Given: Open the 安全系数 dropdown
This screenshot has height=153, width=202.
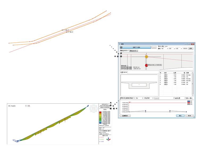Looking at the screenshot, I should click(x=149, y=98).
